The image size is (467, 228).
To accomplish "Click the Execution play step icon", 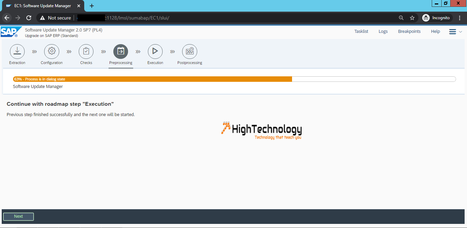I will click(x=155, y=51).
